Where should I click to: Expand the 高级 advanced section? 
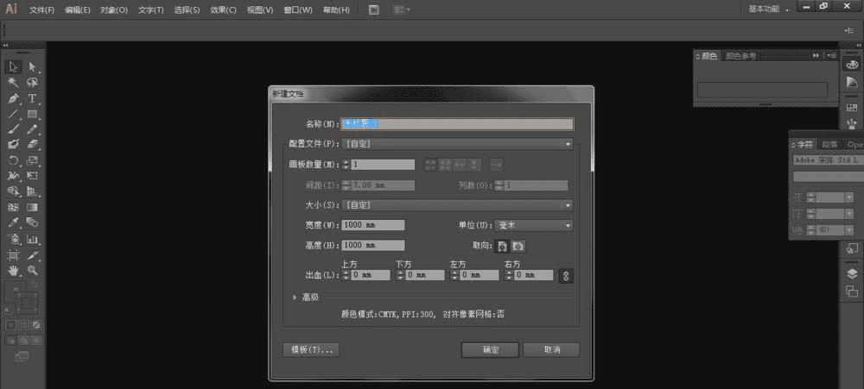[x=295, y=298]
